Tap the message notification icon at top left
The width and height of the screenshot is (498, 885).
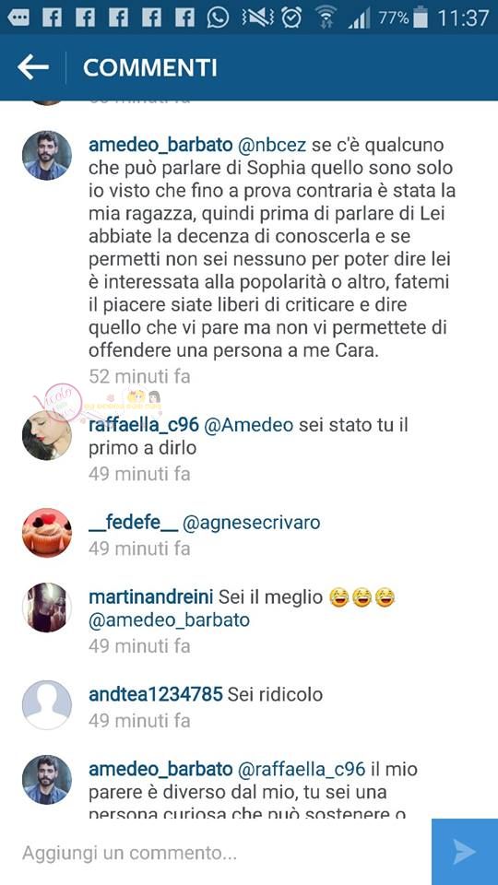[x=18, y=18]
